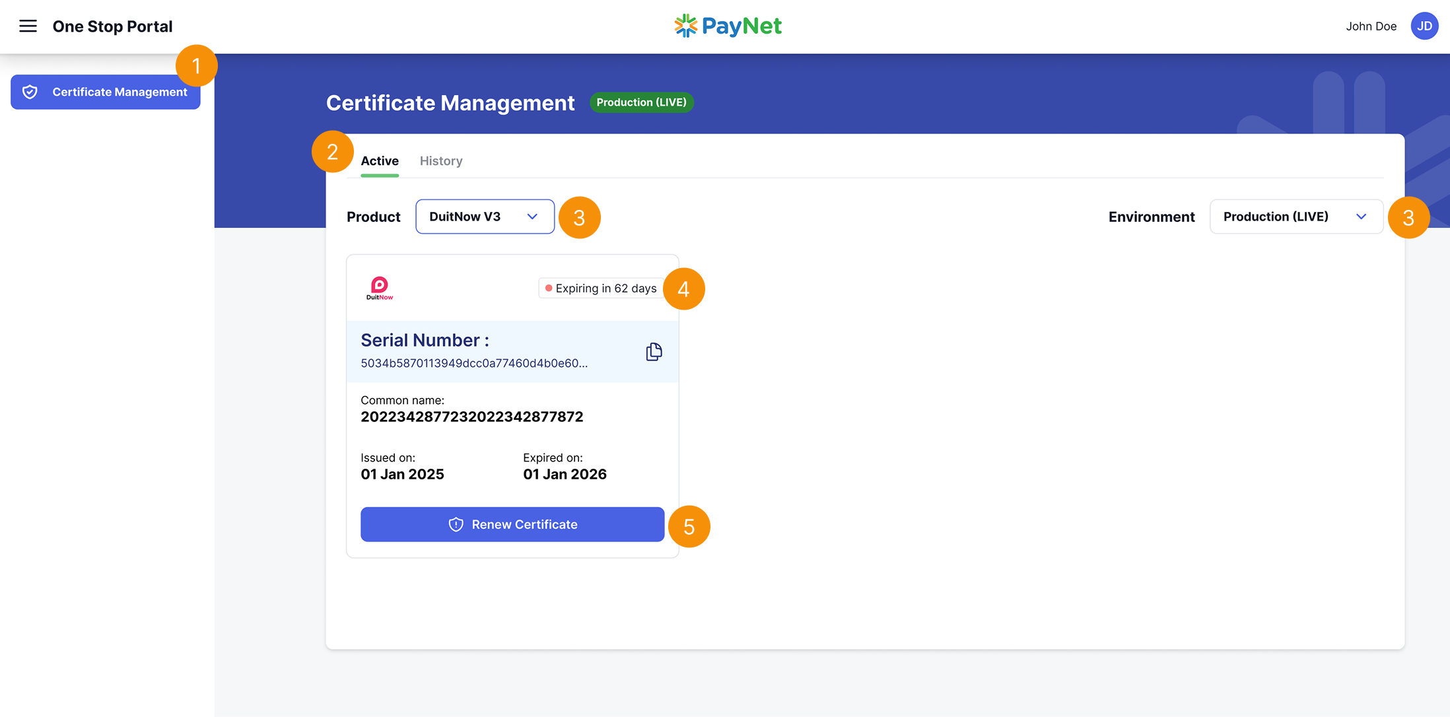
Task: Click the red dot on the expiring badge
Action: pyautogui.click(x=549, y=288)
